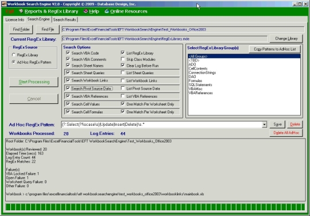
Task: Toggle Search Workbook Links checkbox
Action: point(68,80)
